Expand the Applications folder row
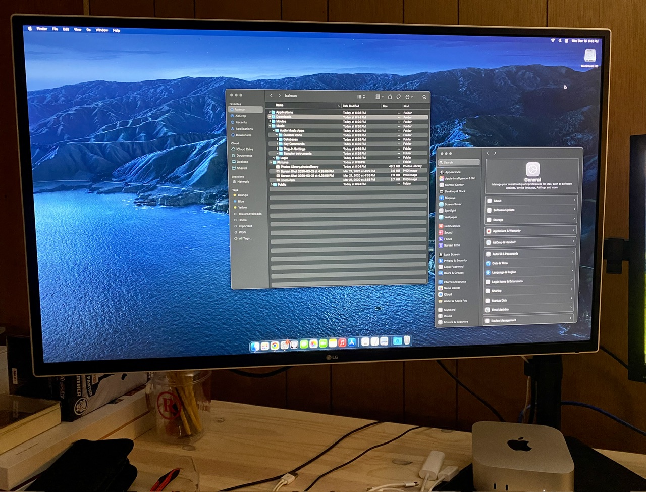 (x=270, y=112)
